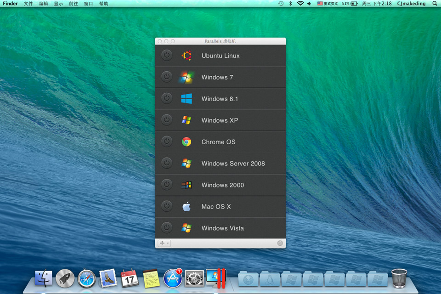This screenshot has height=294, width=441.
Task: Select the Windows 7 logo icon
Action: click(187, 77)
